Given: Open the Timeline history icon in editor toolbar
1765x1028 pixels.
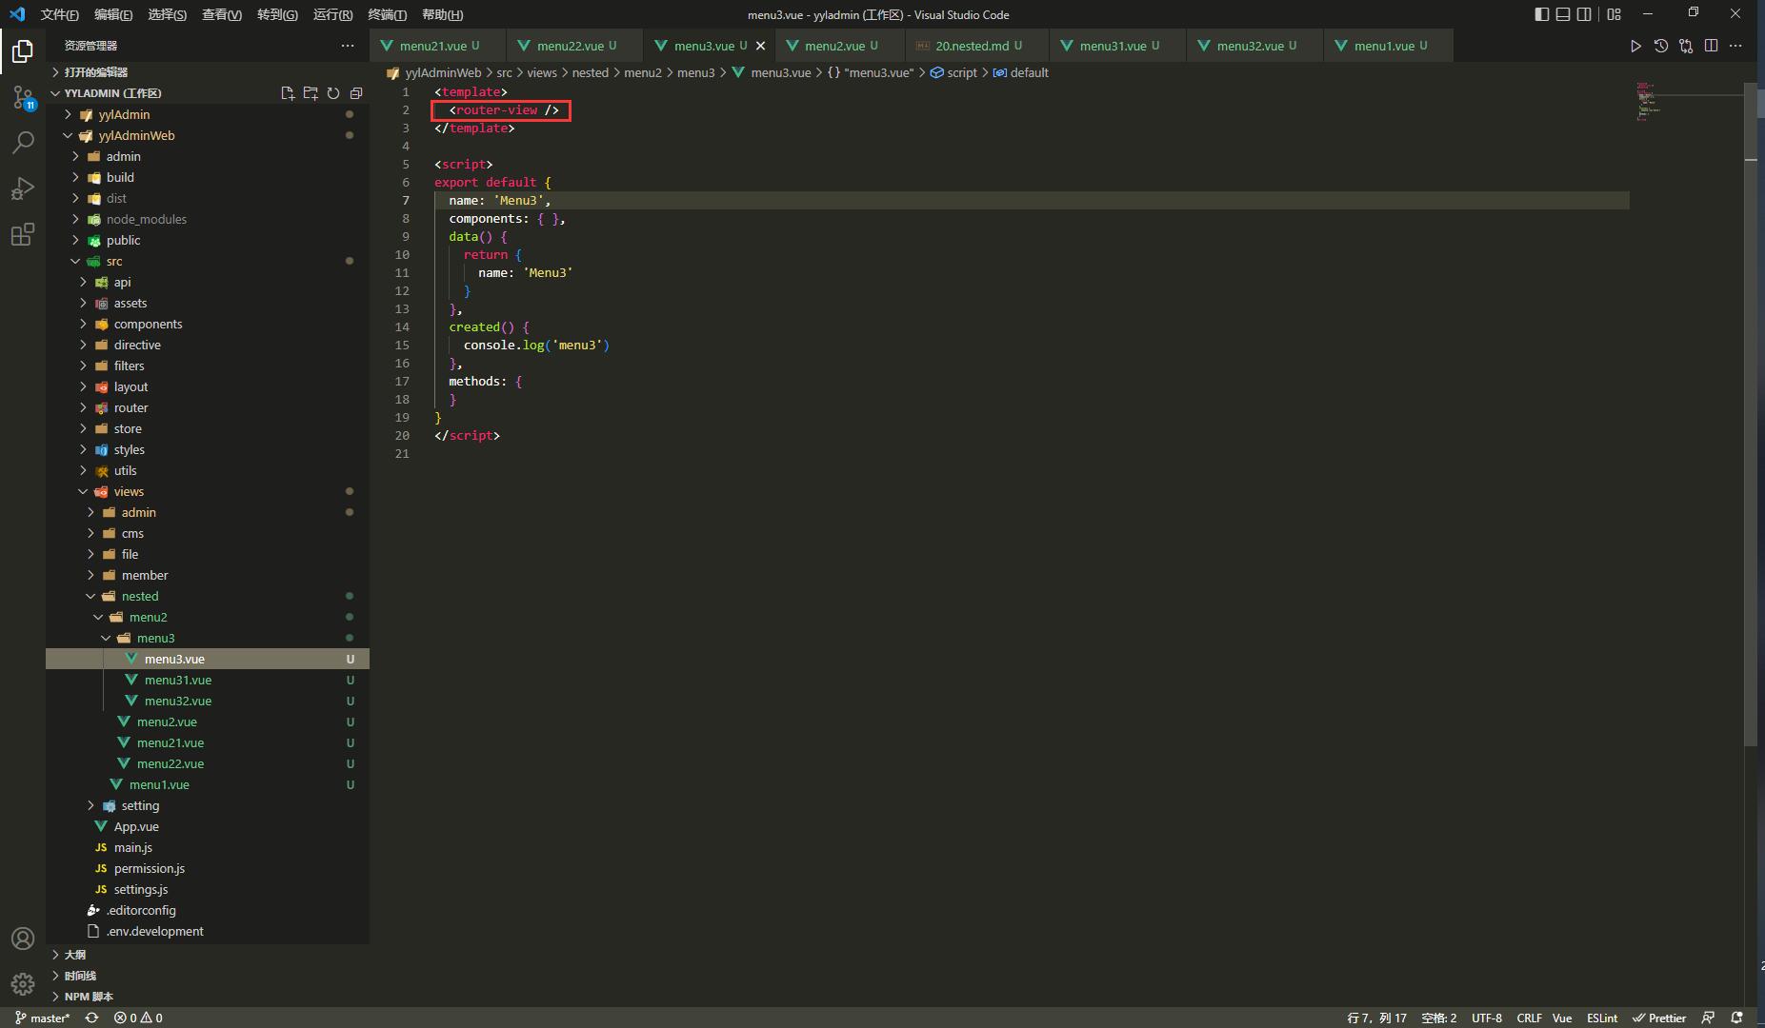Looking at the screenshot, I should (x=1661, y=45).
